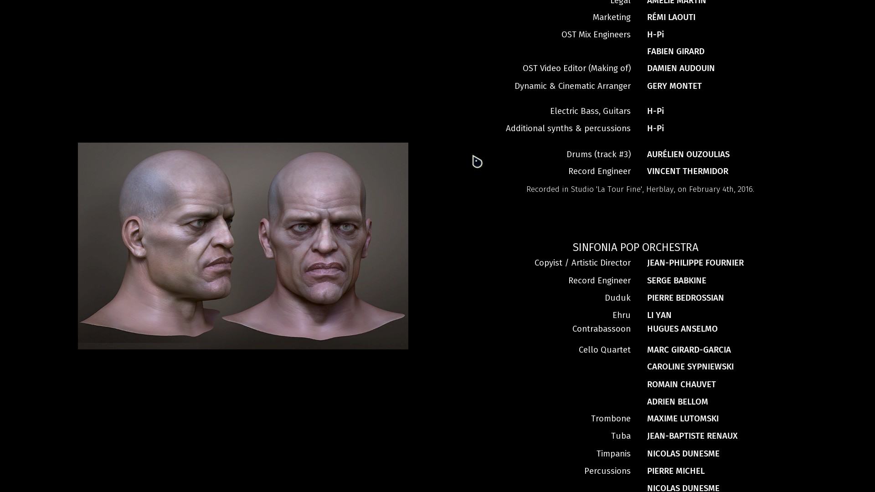Click the DAMIEN AUDOUIN credit name

[680, 68]
